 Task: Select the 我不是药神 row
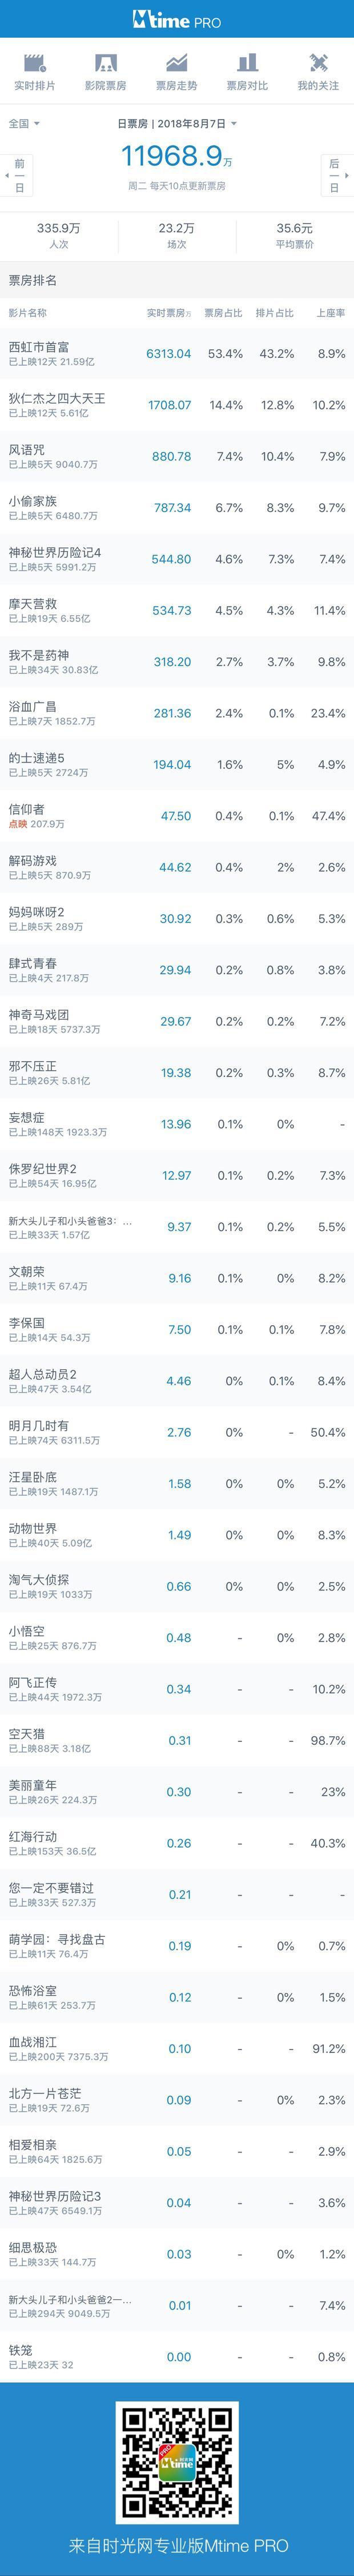click(177, 662)
